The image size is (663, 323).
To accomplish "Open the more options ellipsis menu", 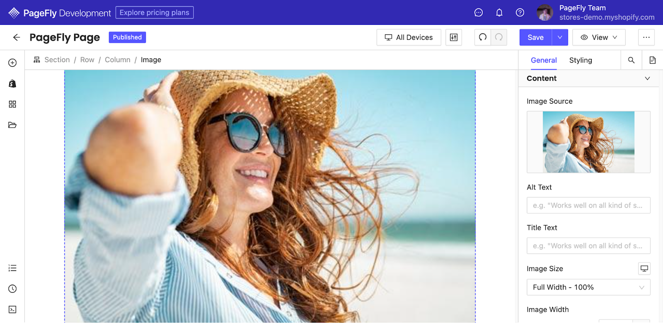I will point(646,37).
